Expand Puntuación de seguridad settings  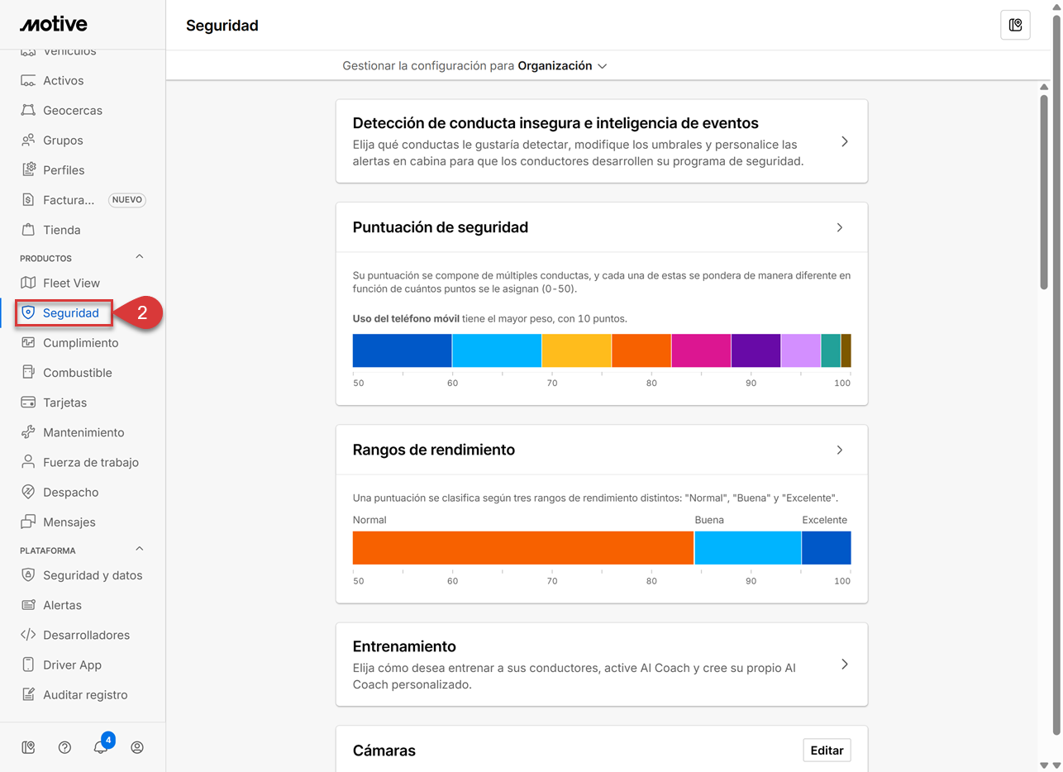[839, 227]
